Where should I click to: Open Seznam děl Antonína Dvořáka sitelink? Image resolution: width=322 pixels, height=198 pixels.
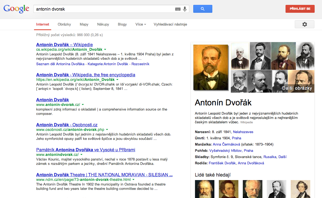click(60, 64)
